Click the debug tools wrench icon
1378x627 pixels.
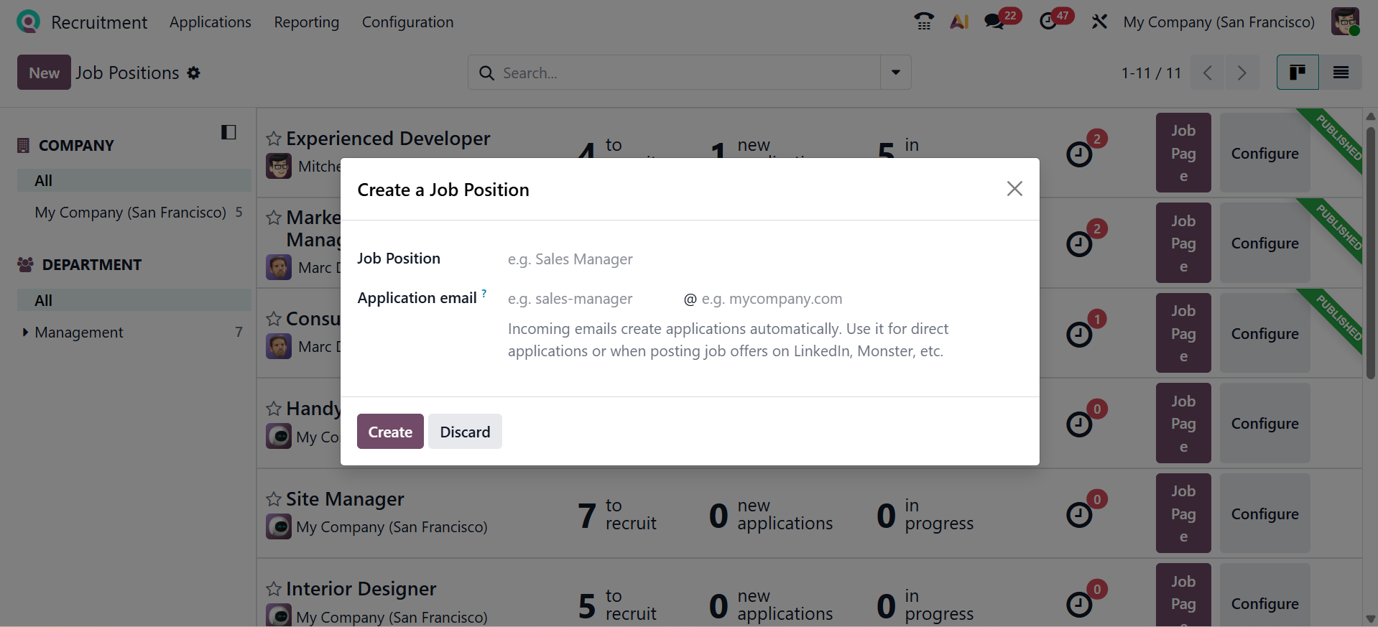(1099, 22)
